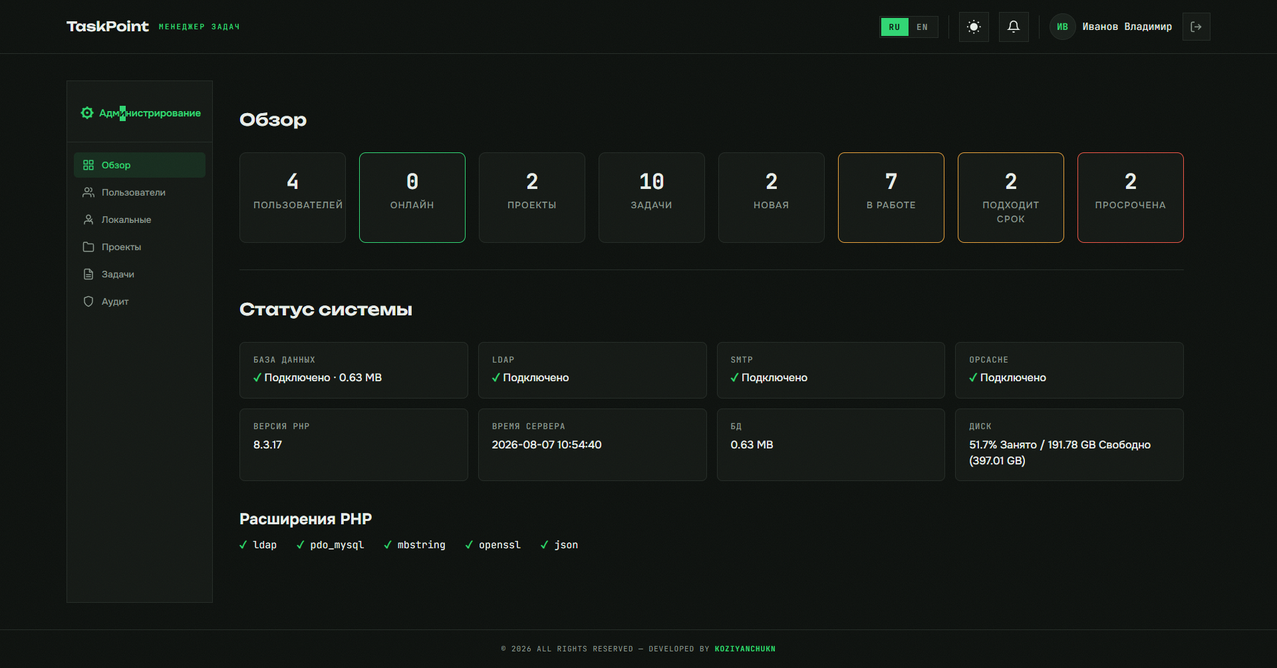
Task: Click server time 2026-08-07 10:54:40
Action: click(x=547, y=444)
